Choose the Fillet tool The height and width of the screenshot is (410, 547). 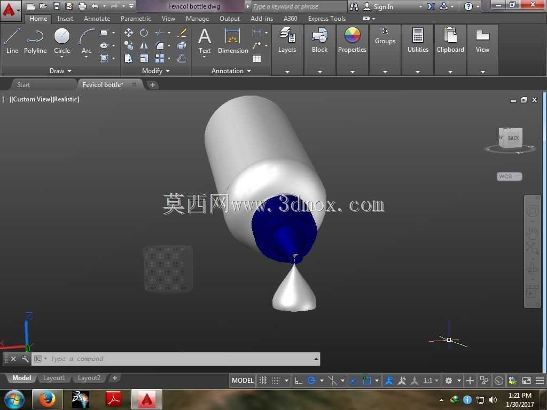click(160, 45)
